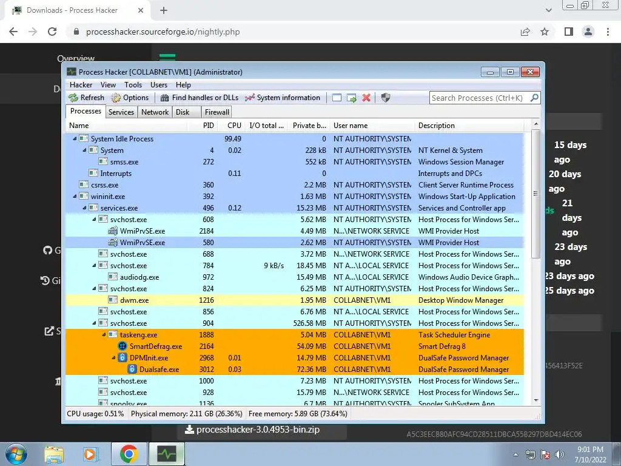621x466 pixels.
Task: Sort by the CPU column header
Action: [x=232, y=126]
